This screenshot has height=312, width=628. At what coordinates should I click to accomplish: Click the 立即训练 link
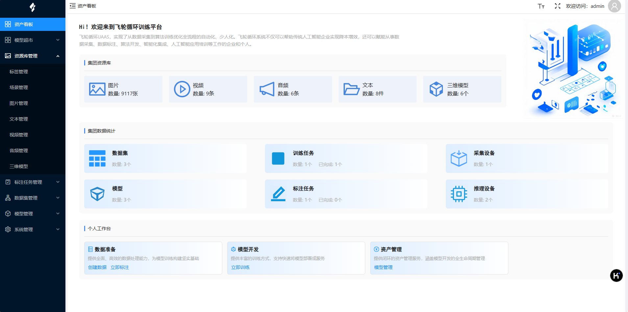point(240,267)
